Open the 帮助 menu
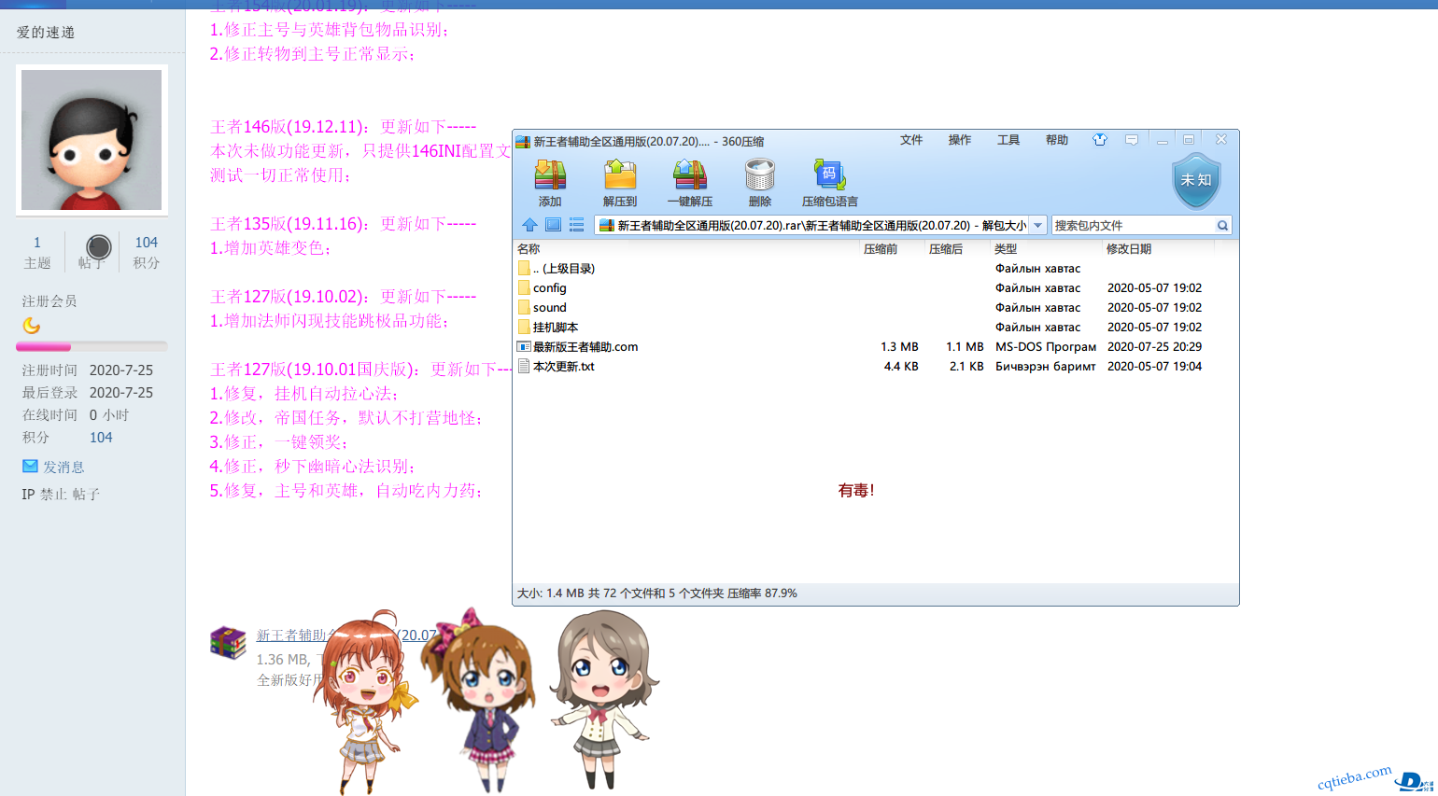 pos(1057,140)
